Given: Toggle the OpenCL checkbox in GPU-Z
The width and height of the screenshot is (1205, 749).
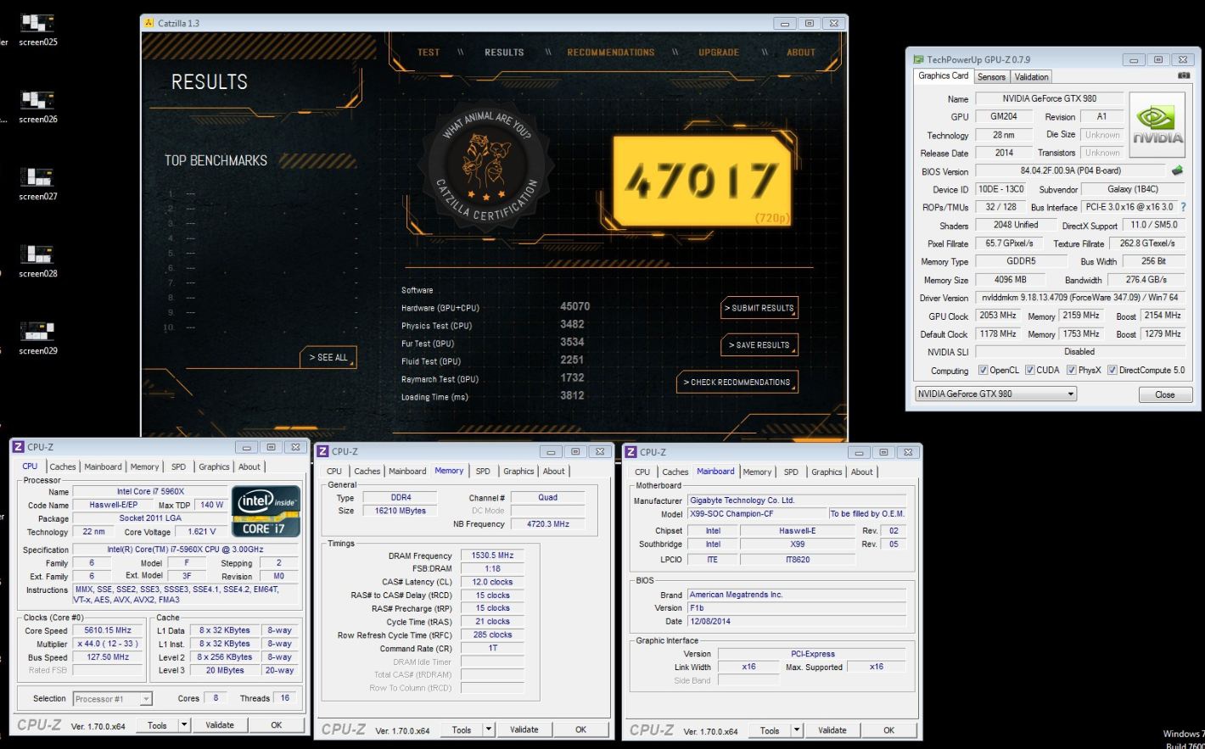Looking at the screenshot, I should [983, 370].
